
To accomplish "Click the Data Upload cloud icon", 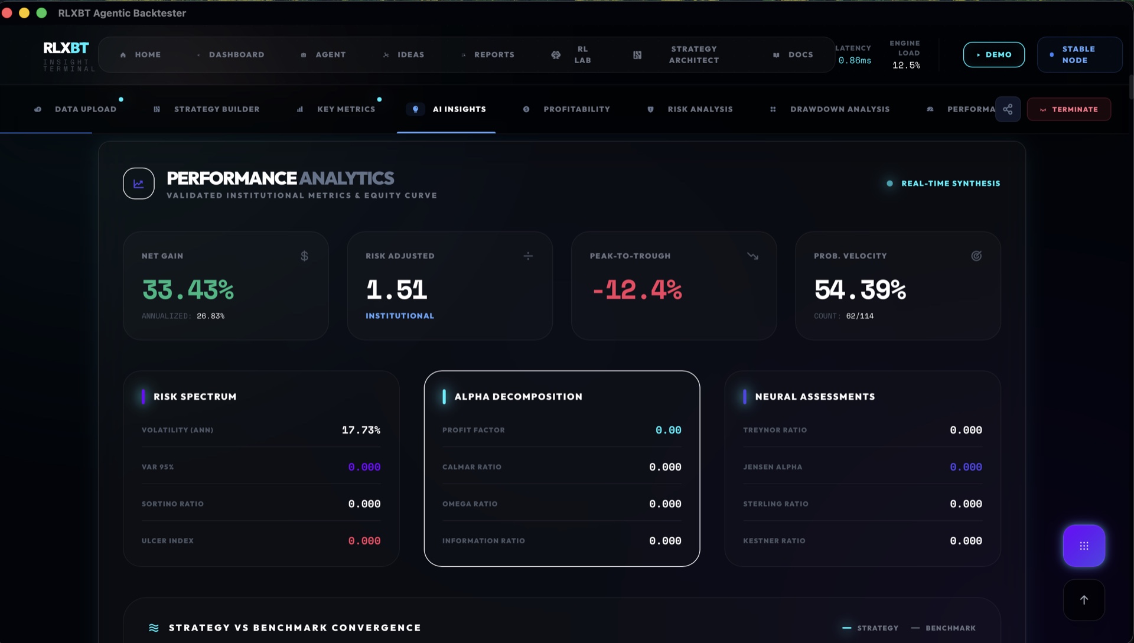I will click(x=38, y=109).
